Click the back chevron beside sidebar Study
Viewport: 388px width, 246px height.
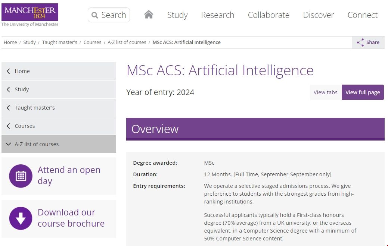tap(9, 89)
